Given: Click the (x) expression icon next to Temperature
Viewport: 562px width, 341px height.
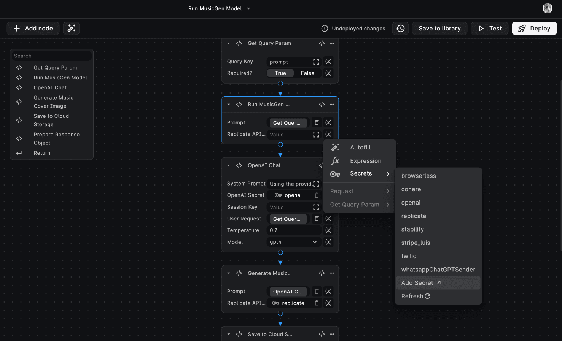Looking at the screenshot, I should point(328,230).
